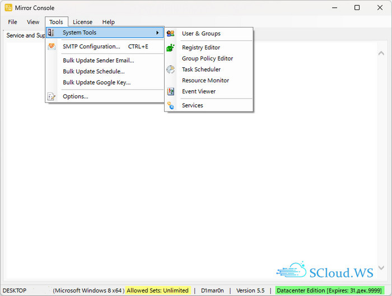The height and width of the screenshot is (296, 392).
Task: Click the SMTP Configuration icon
Action: pyautogui.click(x=52, y=47)
